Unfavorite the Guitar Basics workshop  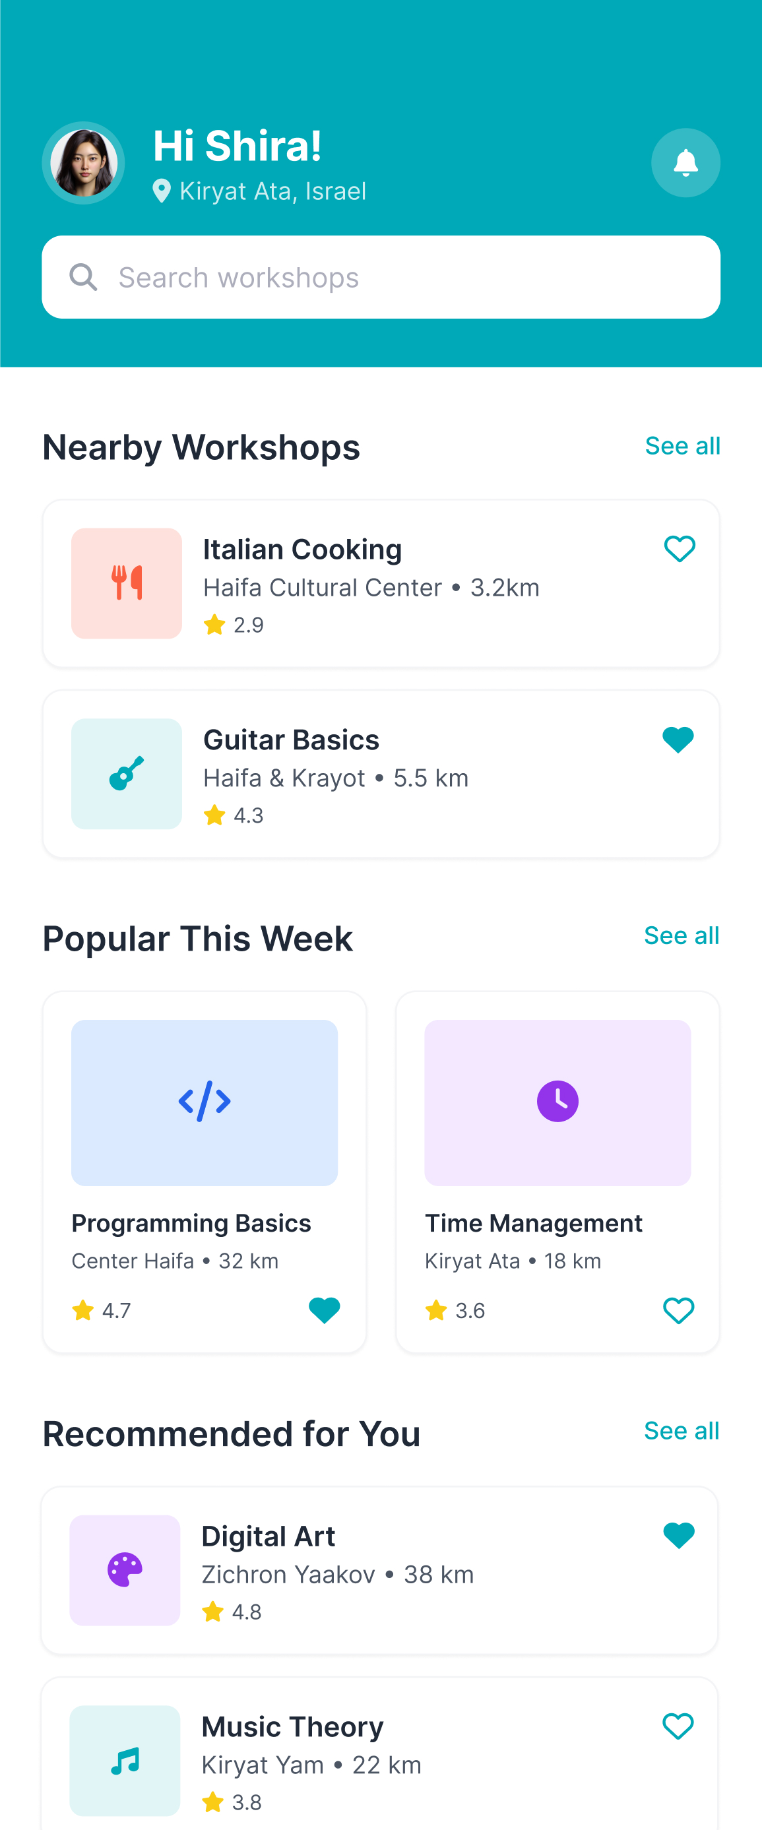click(x=678, y=740)
